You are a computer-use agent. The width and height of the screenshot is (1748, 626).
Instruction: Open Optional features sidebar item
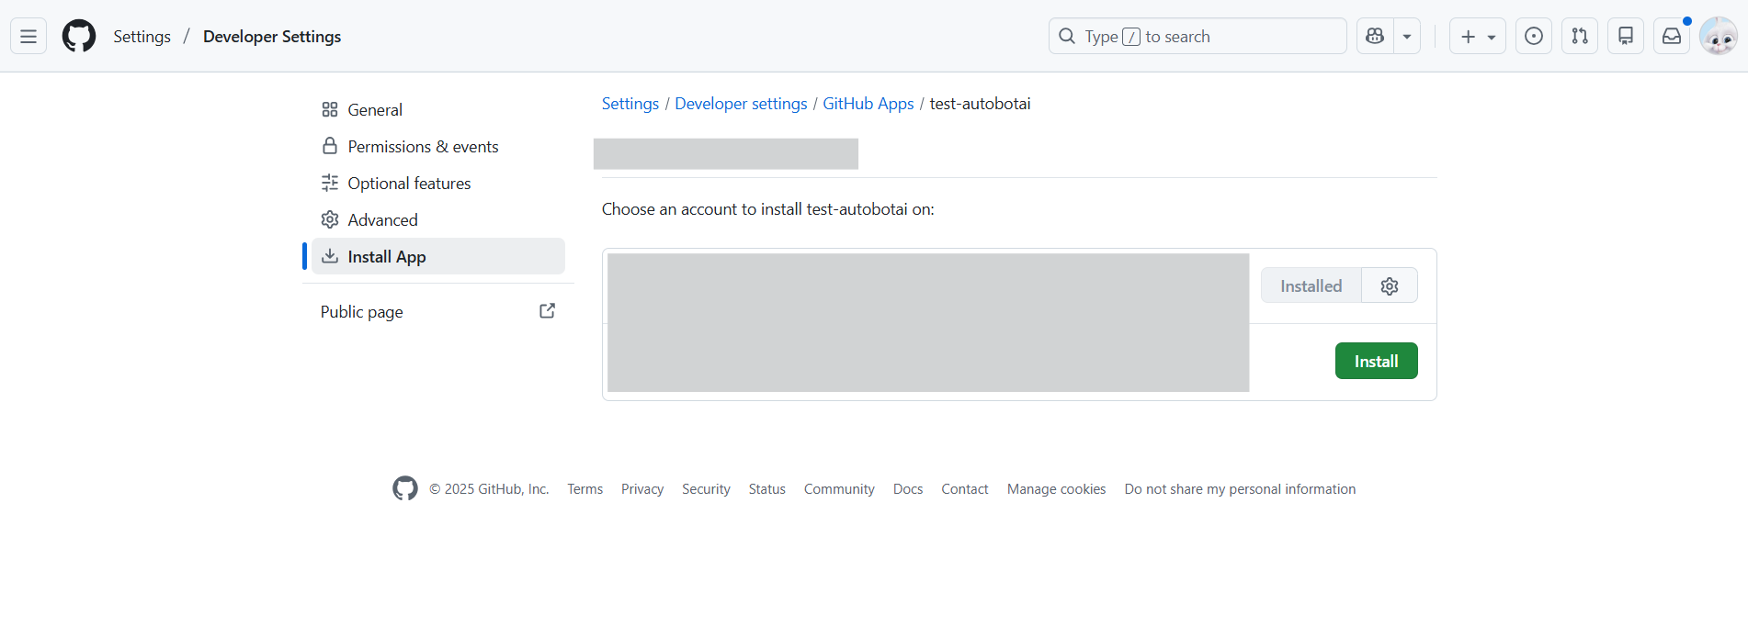438,183
